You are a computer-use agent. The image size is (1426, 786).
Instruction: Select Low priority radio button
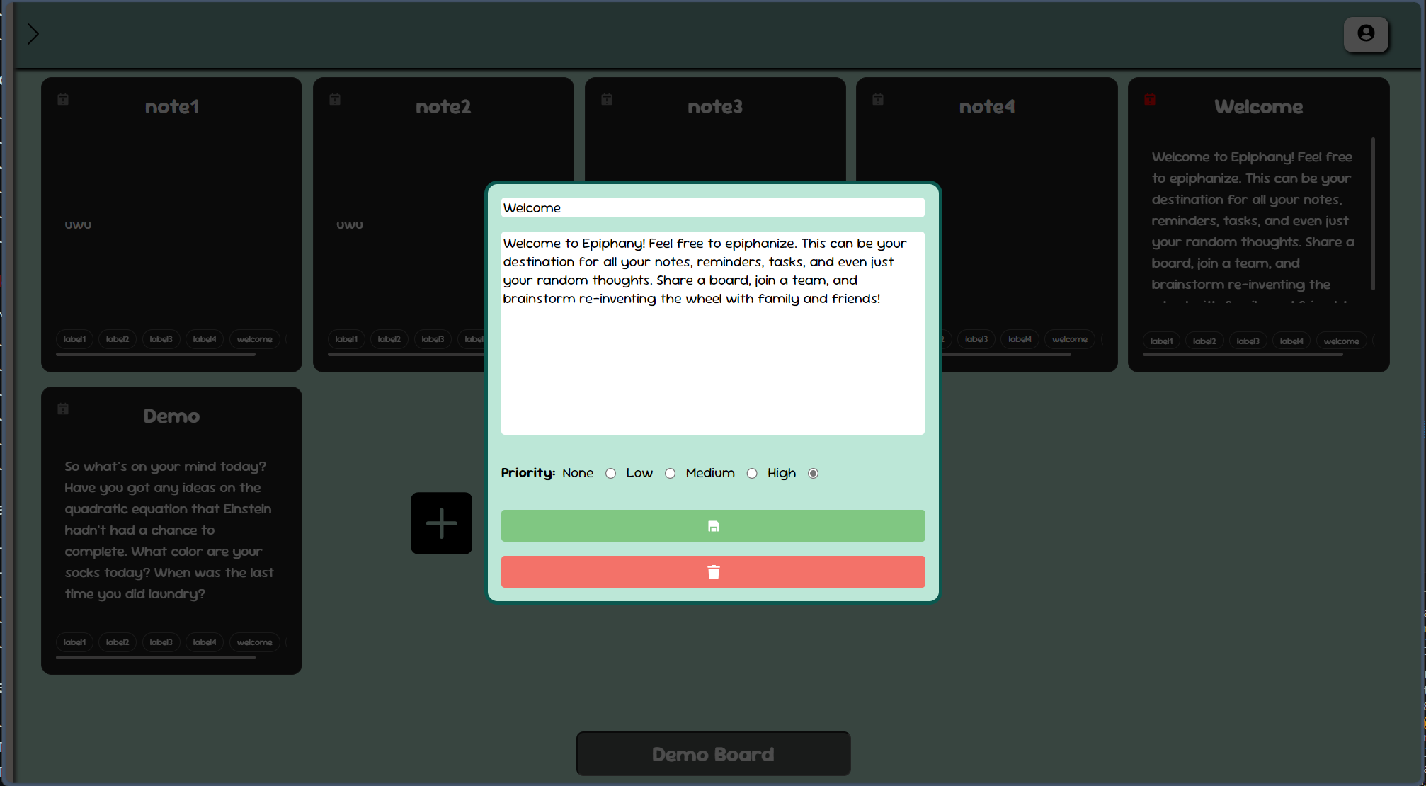[670, 474]
